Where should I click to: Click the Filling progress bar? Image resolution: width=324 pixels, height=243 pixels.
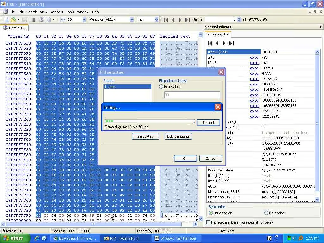[150, 121]
